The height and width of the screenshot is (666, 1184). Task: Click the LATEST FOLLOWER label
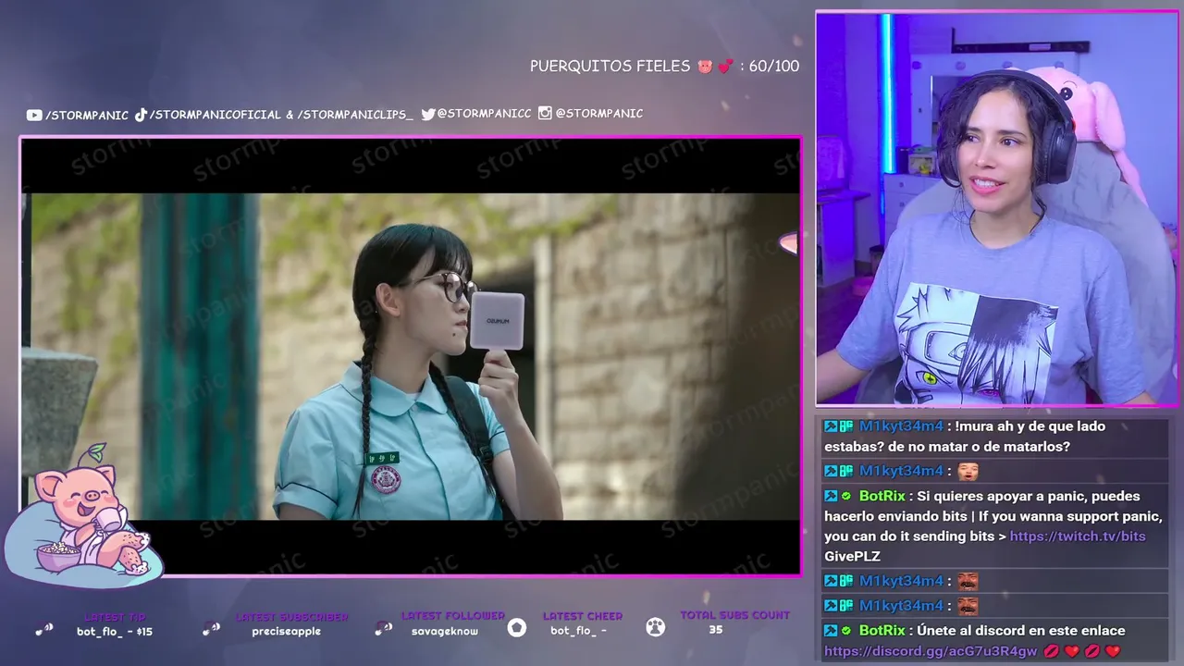click(453, 616)
